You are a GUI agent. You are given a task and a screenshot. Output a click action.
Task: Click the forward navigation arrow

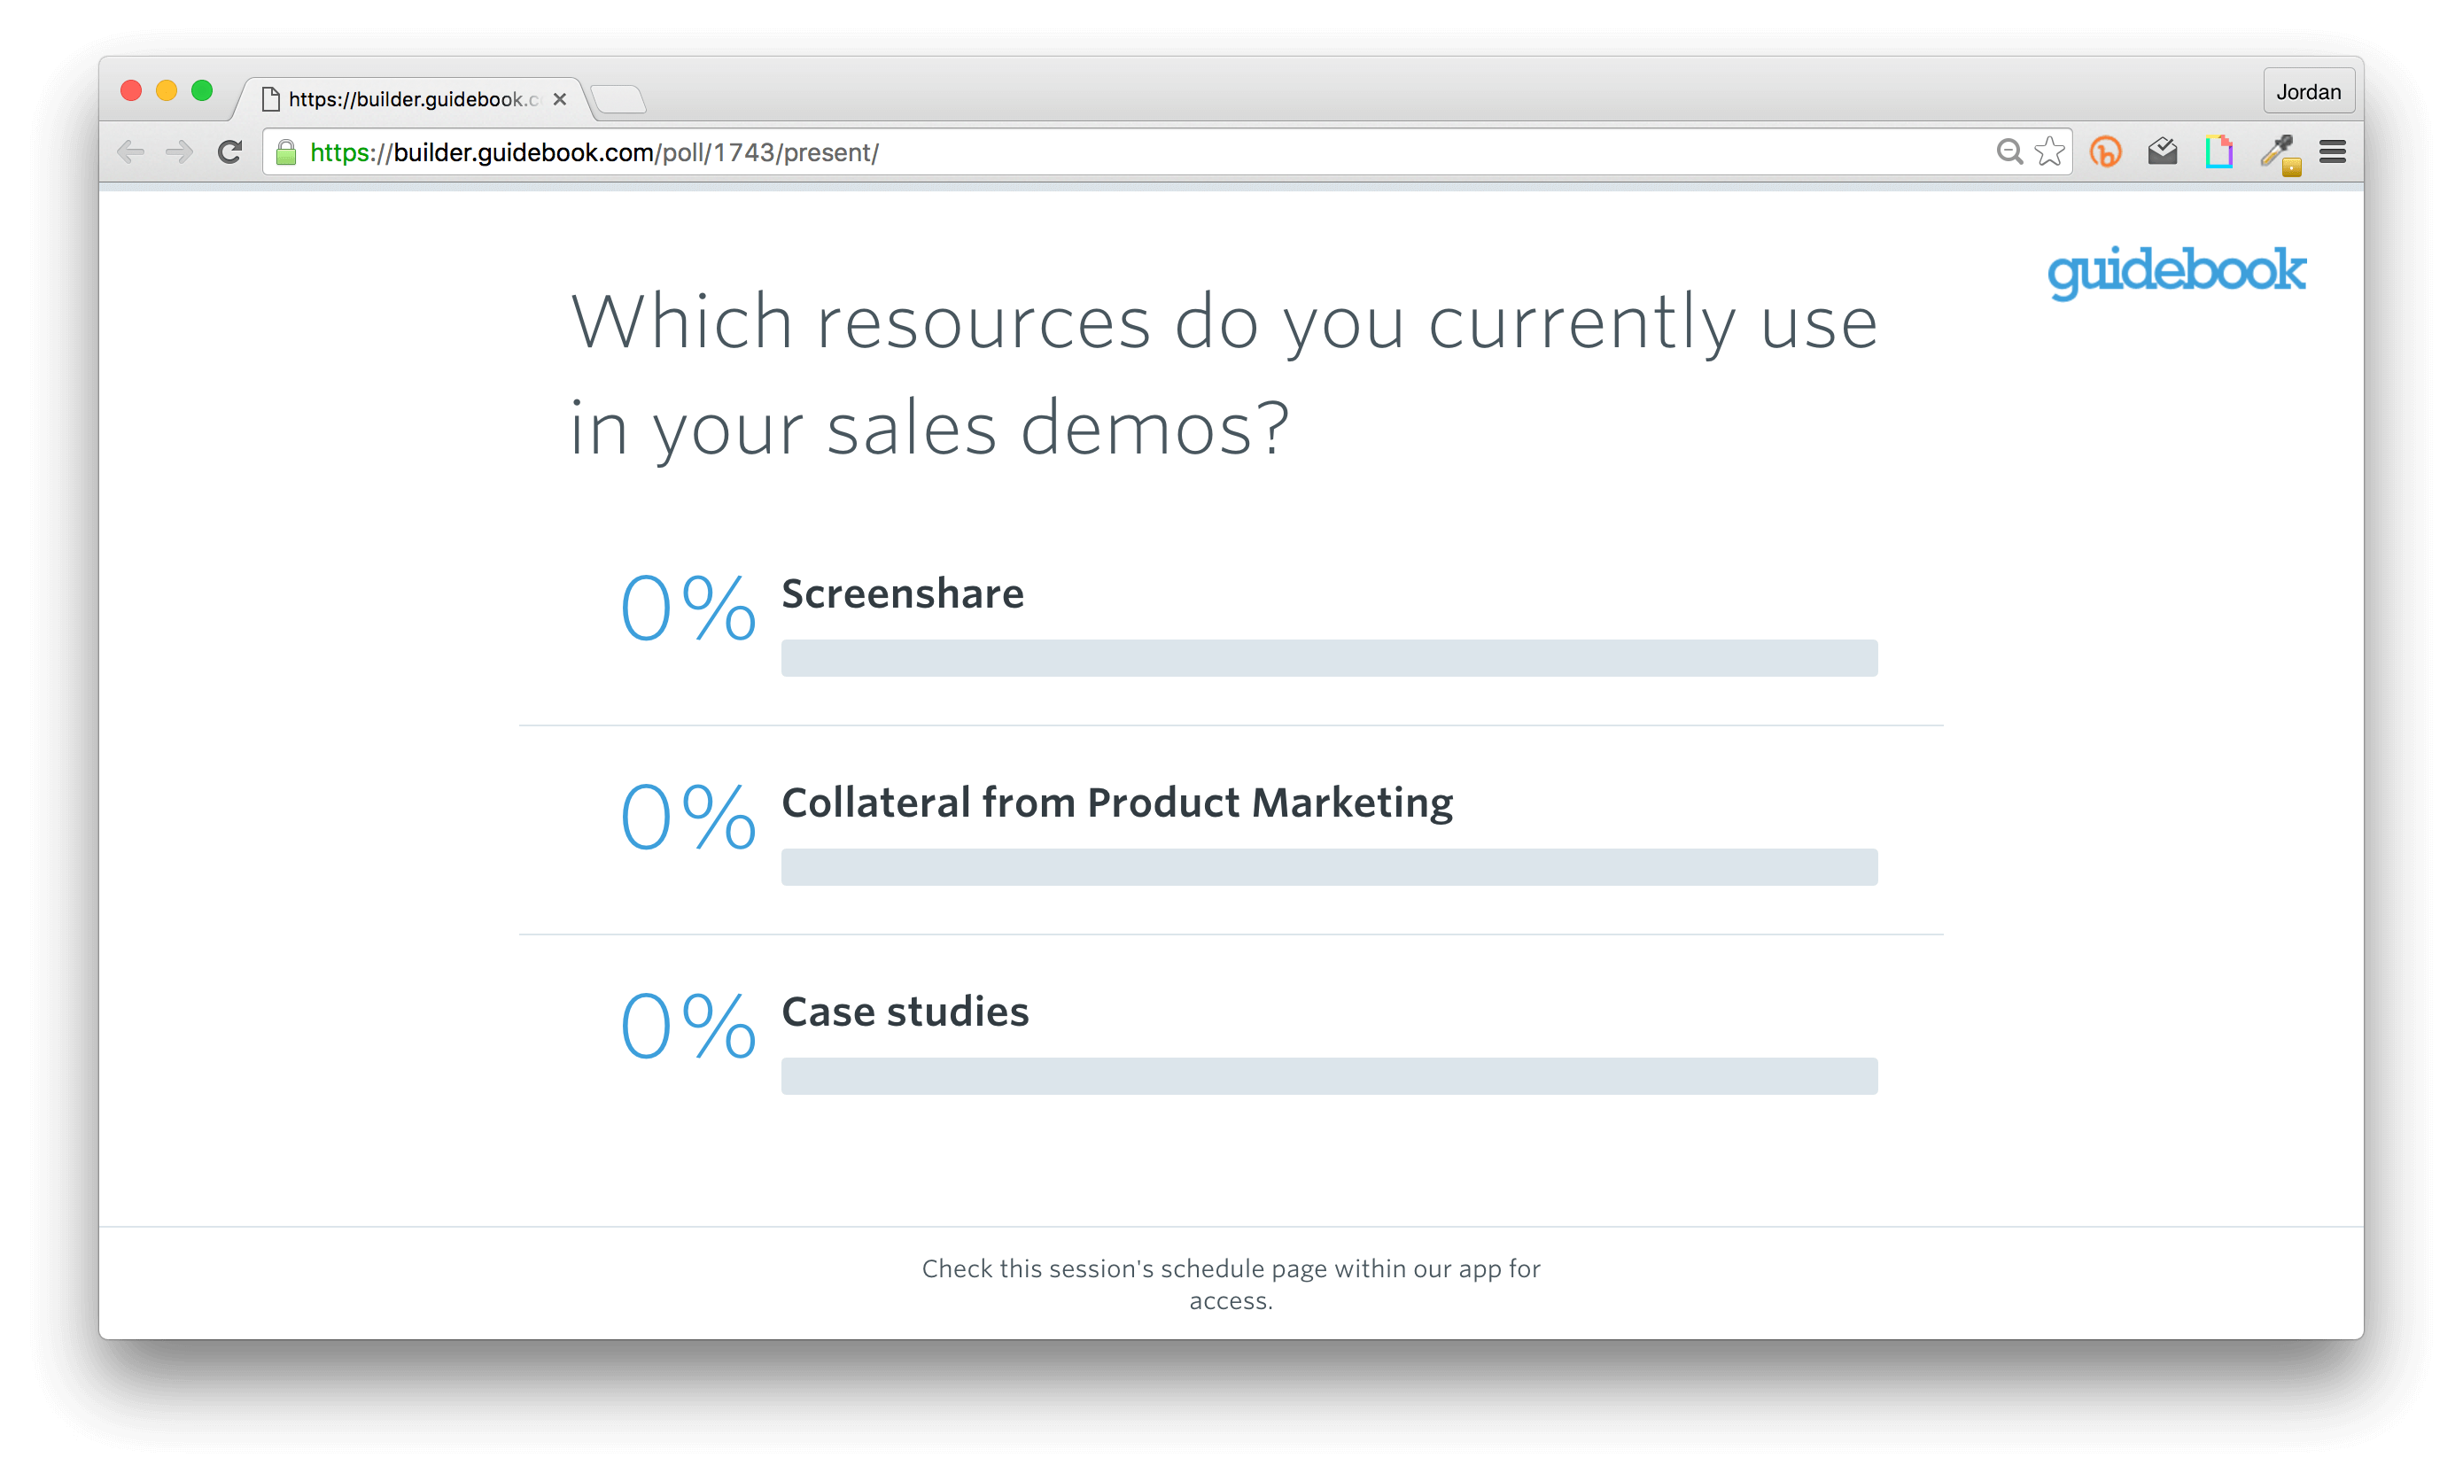179,151
